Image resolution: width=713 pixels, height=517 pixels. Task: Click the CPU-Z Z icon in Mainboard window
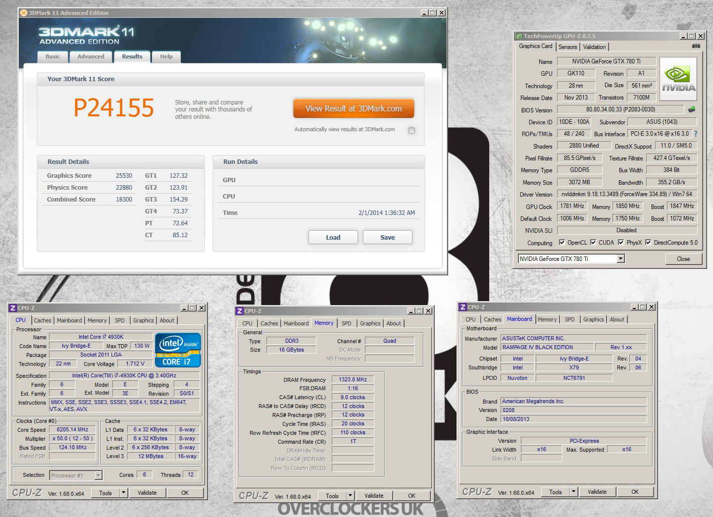[x=463, y=307]
